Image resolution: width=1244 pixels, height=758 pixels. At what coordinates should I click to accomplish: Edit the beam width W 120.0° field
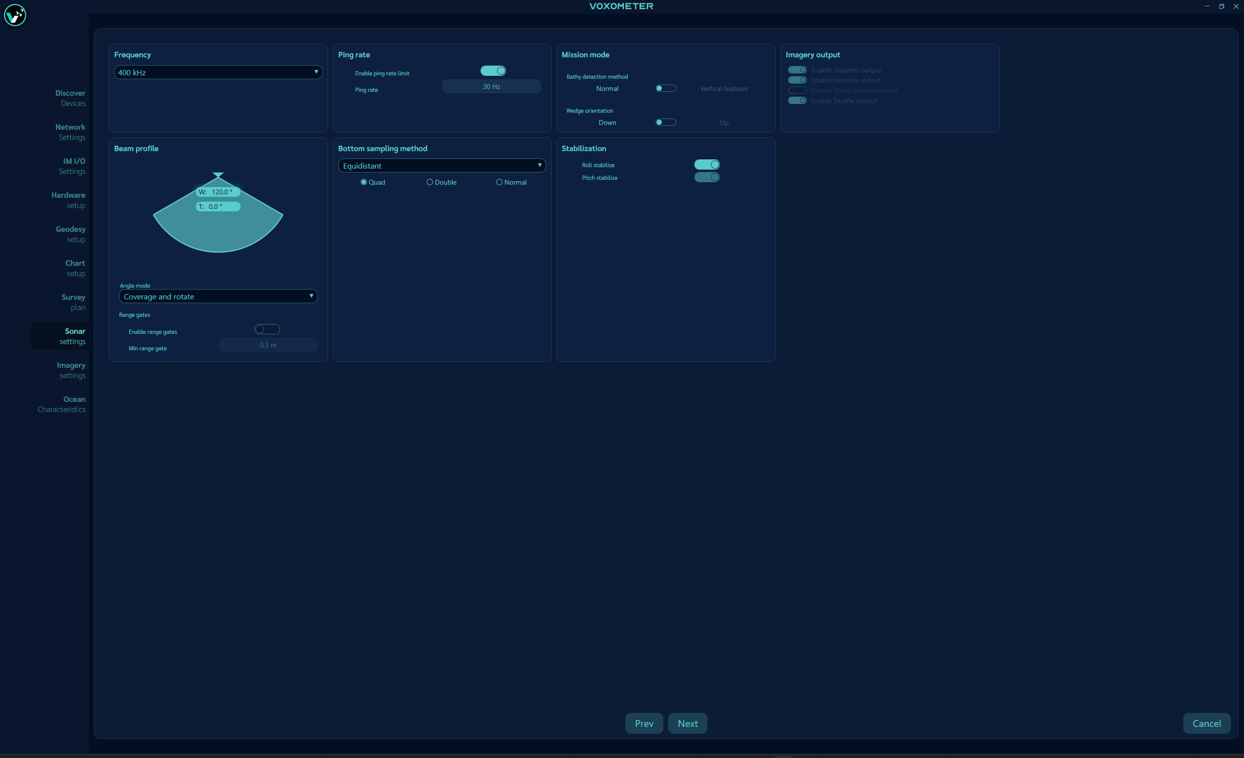coord(218,192)
